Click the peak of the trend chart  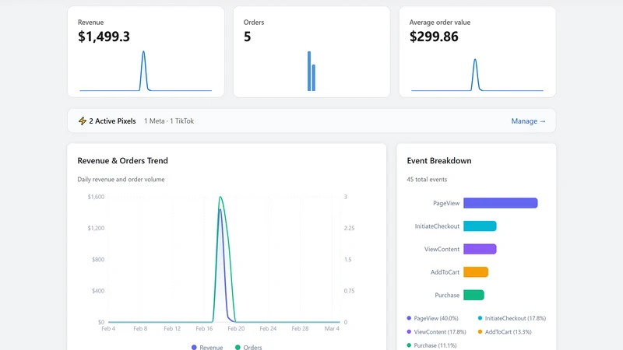[x=220, y=197]
